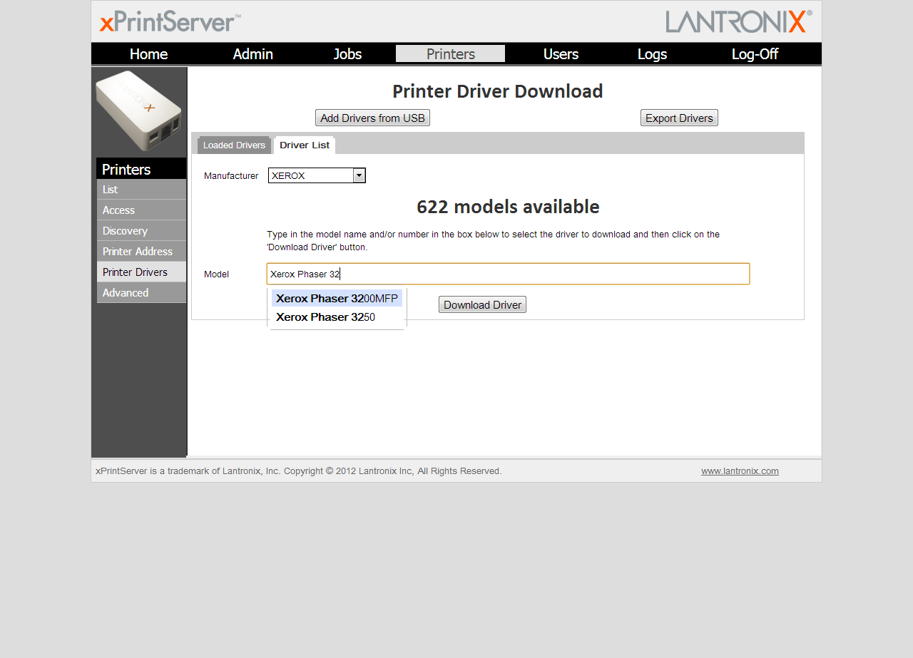This screenshot has width=913, height=658.
Task: Click the Printers sidebar heading
Action: click(x=141, y=169)
